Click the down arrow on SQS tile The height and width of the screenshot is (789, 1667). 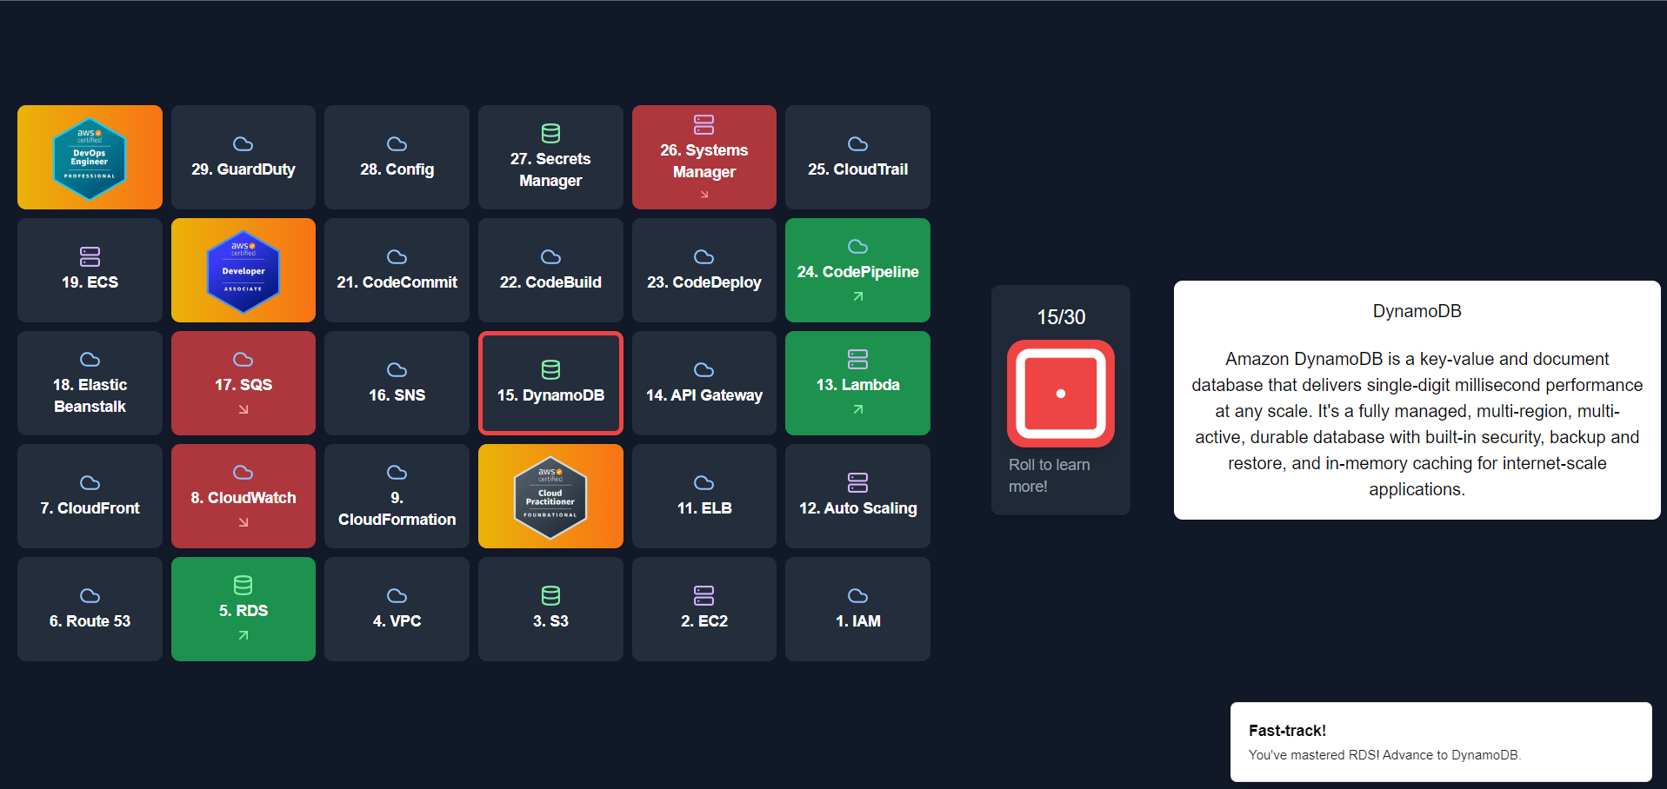click(243, 409)
